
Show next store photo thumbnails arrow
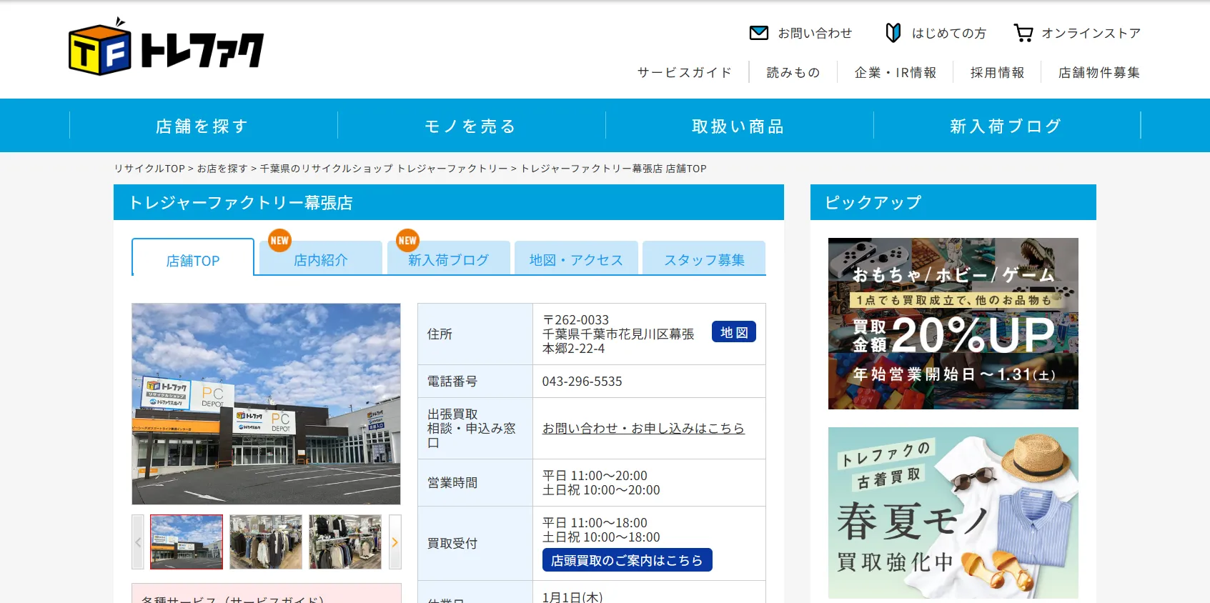(395, 542)
